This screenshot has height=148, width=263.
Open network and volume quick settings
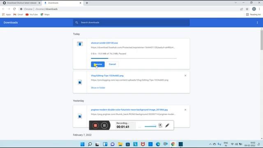tap(236, 144)
